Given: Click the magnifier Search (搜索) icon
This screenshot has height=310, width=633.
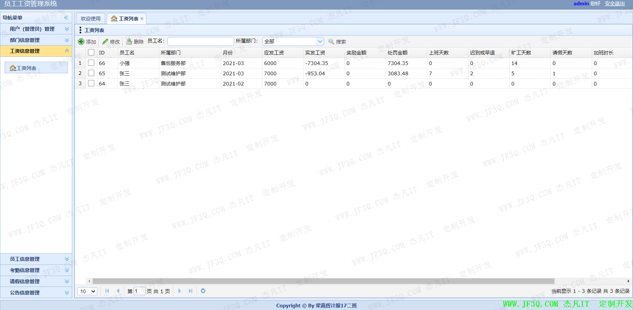Looking at the screenshot, I should pos(331,42).
